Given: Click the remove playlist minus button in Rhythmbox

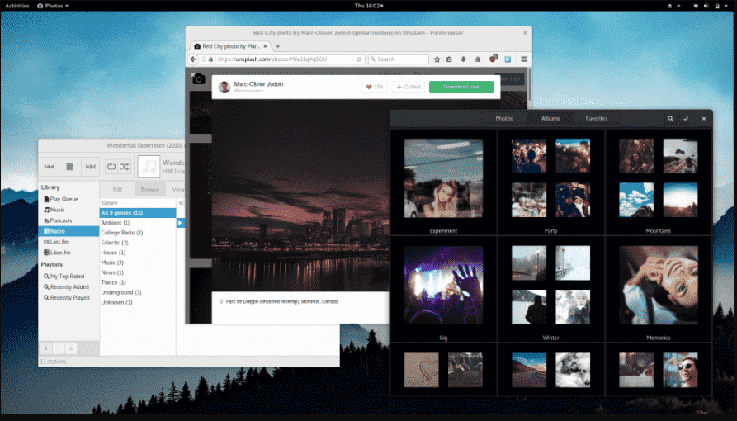Looking at the screenshot, I should [59, 348].
